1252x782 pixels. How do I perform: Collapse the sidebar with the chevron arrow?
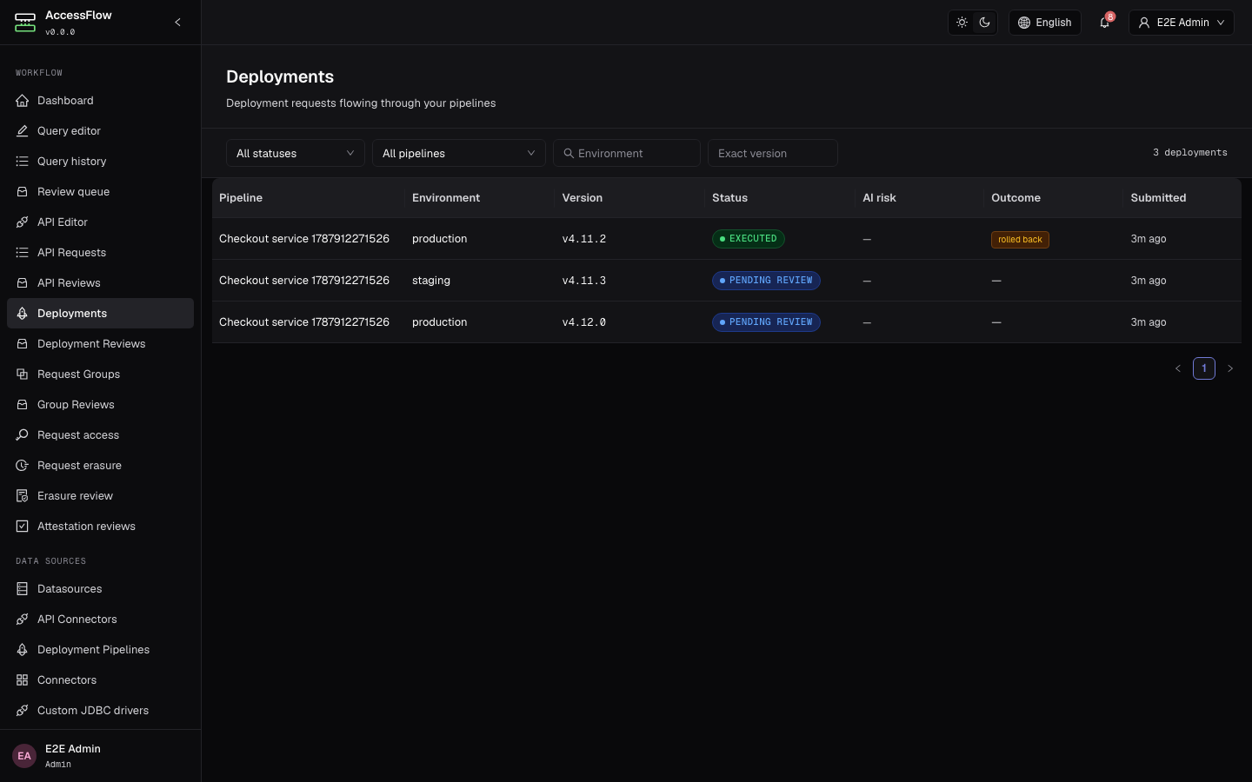[177, 23]
